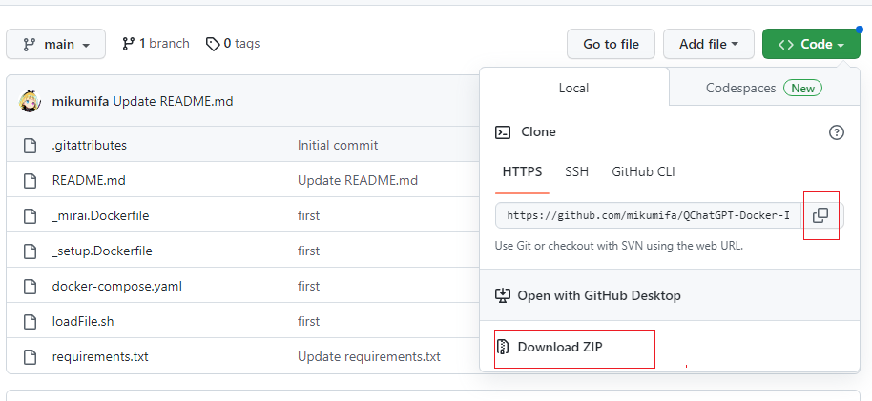Open the main branch dropdown
The width and height of the screenshot is (872, 401).
pyautogui.click(x=56, y=45)
